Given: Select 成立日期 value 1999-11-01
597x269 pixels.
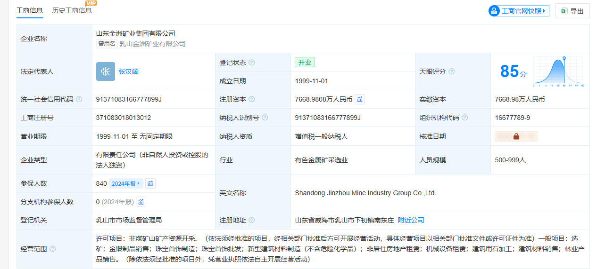Looking at the screenshot, I should point(312,81).
